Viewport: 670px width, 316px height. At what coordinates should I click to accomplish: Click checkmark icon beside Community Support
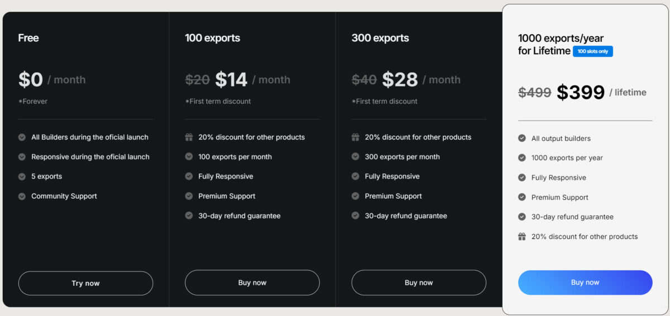click(x=22, y=197)
